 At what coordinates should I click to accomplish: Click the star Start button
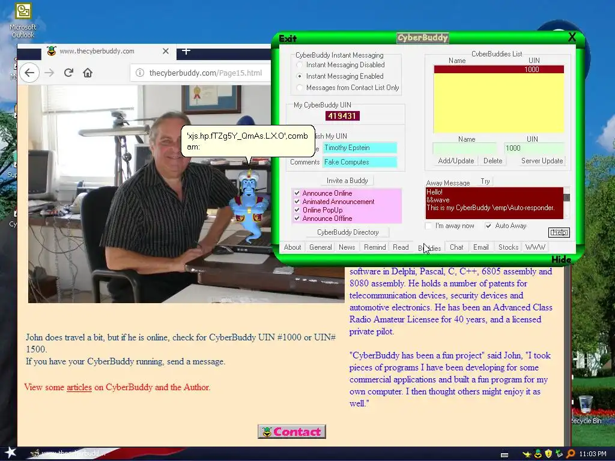pyautogui.click(x=10, y=453)
